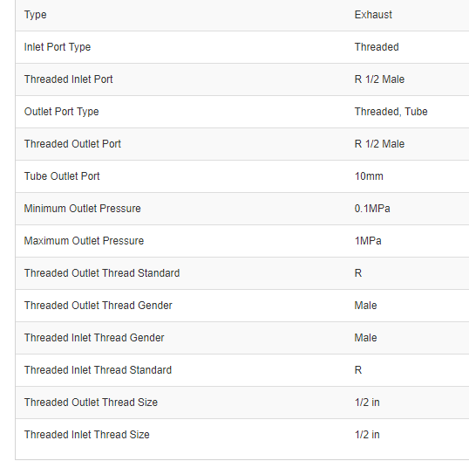
Task: Click Threaded Outlet Thread Gender label
Action: 99,306
